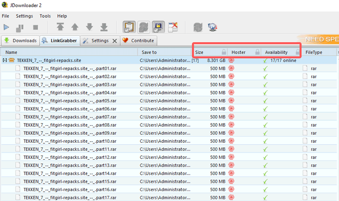Click hoster icon in package row

pos(231,61)
